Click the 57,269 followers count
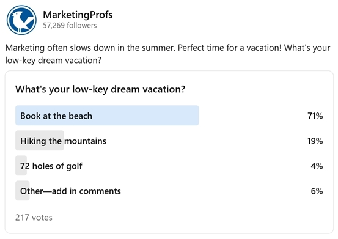338x239 pixels. pyautogui.click(x=70, y=26)
